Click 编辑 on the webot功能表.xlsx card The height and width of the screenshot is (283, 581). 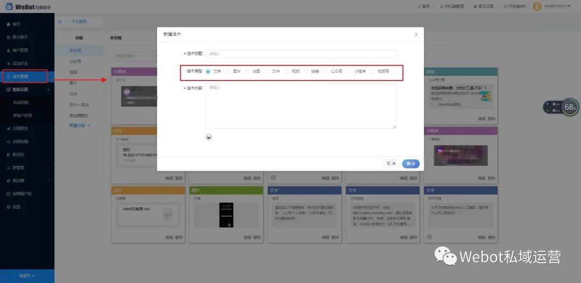coord(169,237)
